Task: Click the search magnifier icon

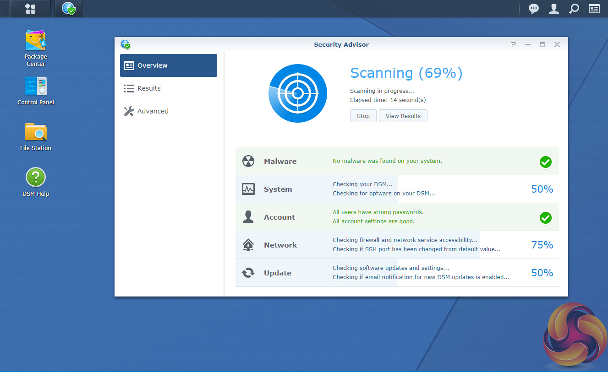Action: tap(574, 9)
